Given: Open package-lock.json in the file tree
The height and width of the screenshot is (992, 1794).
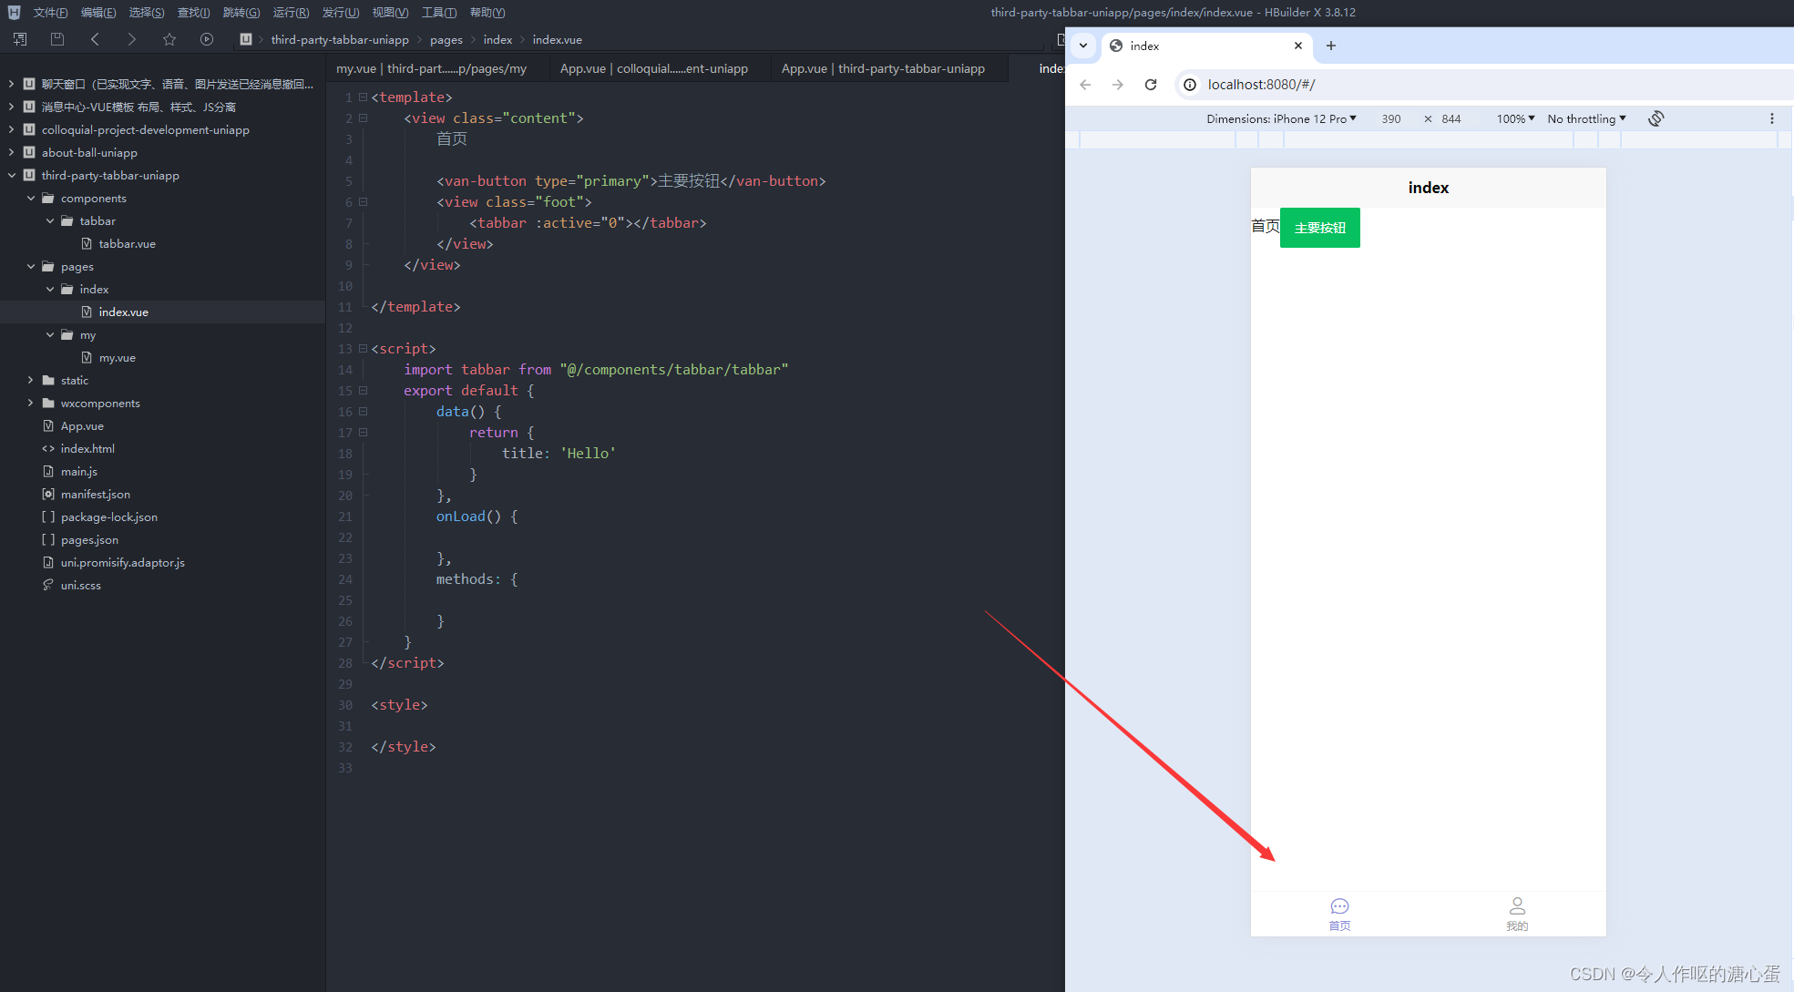Looking at the screenshot, I should tap(108, 516).
